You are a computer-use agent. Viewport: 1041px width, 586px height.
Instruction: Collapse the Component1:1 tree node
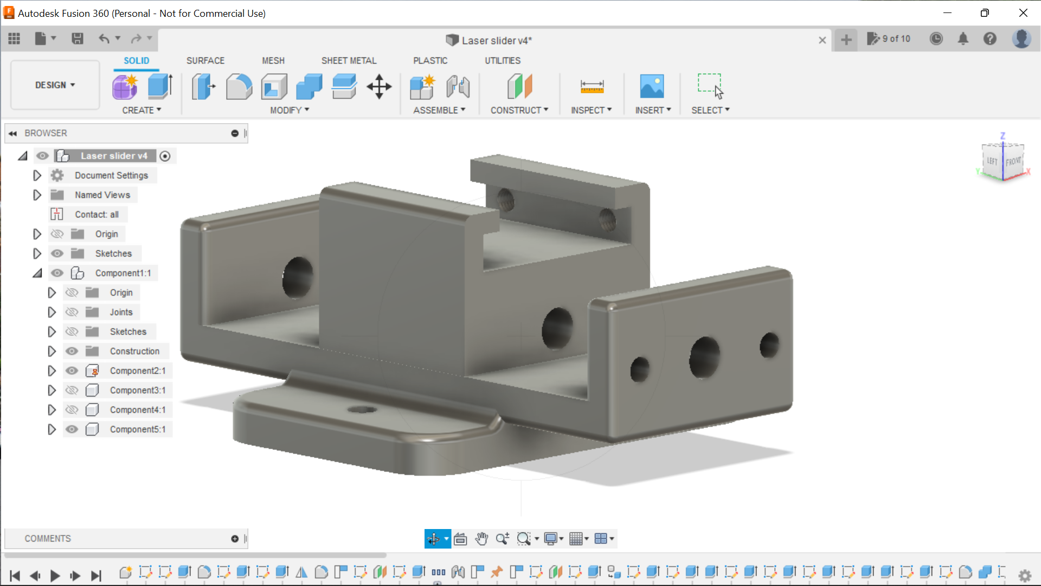point(37,273)
